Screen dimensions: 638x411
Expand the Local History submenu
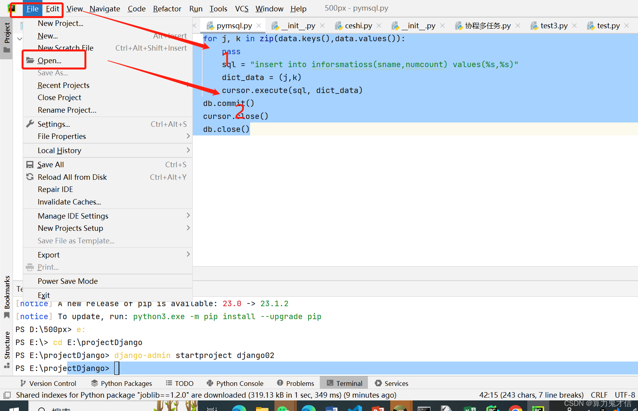pos(59,150)
